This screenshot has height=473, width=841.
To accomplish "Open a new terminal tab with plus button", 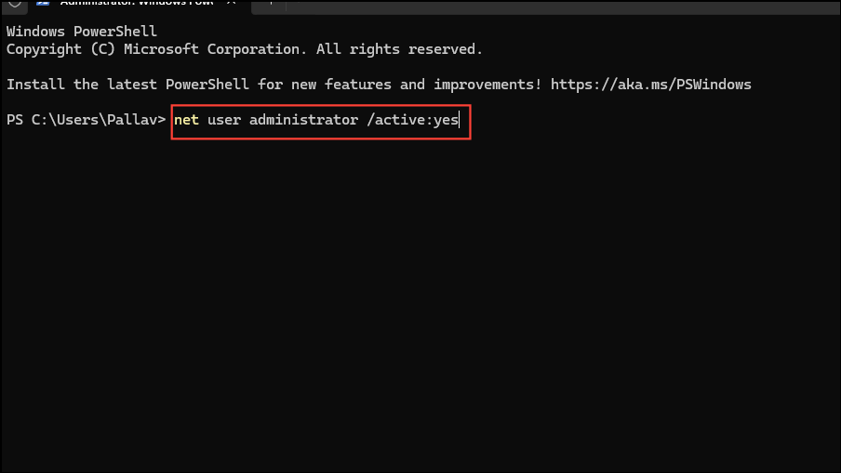I will (x=271, y=3).
